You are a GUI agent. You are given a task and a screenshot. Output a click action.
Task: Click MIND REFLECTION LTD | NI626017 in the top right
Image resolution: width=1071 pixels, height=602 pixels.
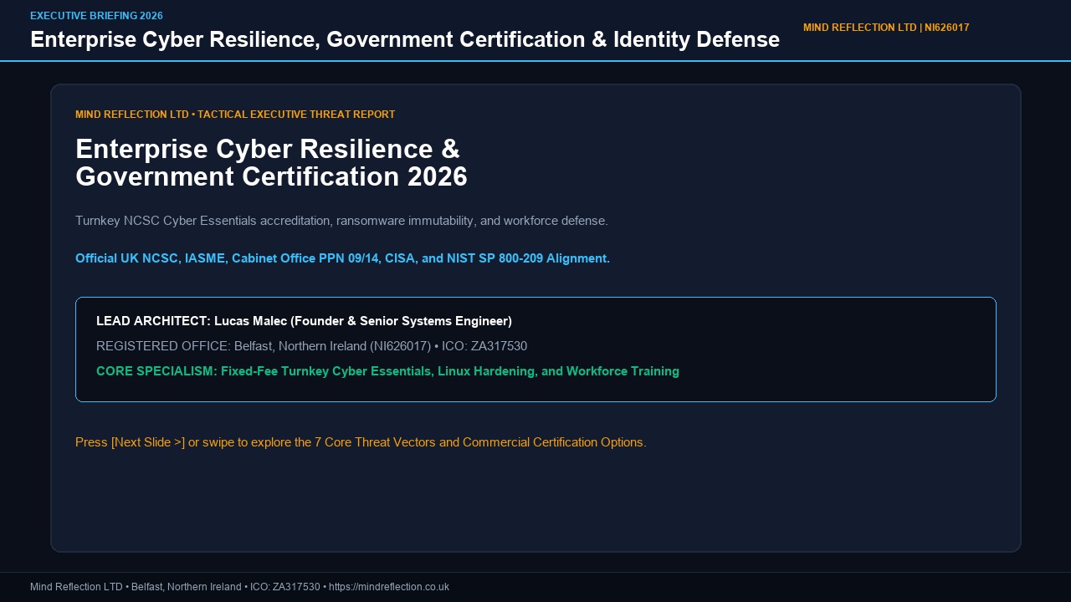[886, 28]
